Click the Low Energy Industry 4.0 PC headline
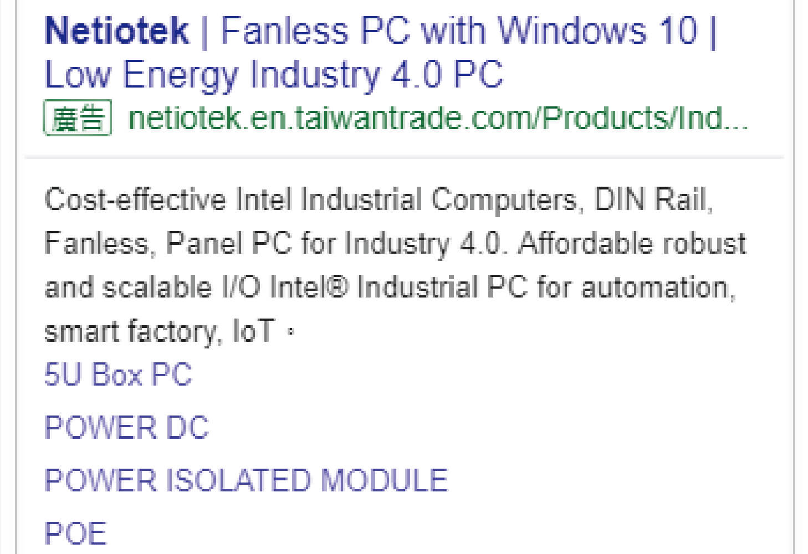 (x=274, y=75)
